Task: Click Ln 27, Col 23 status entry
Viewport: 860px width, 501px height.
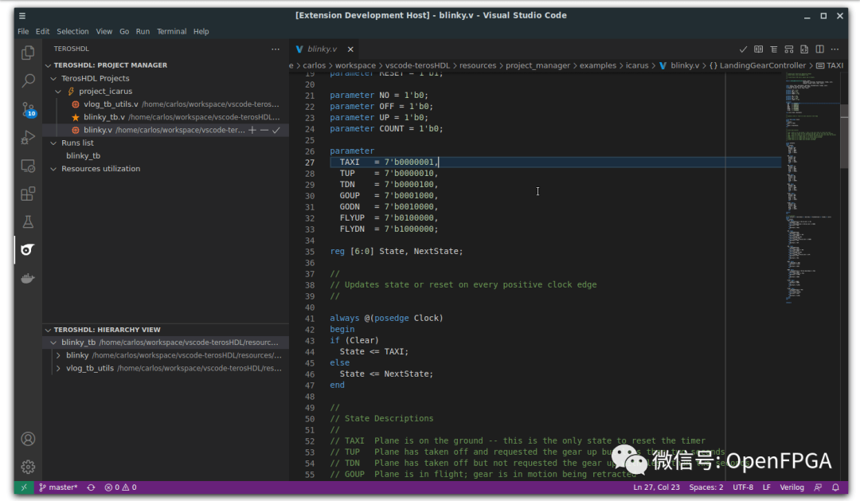Action: pos(656,487)
